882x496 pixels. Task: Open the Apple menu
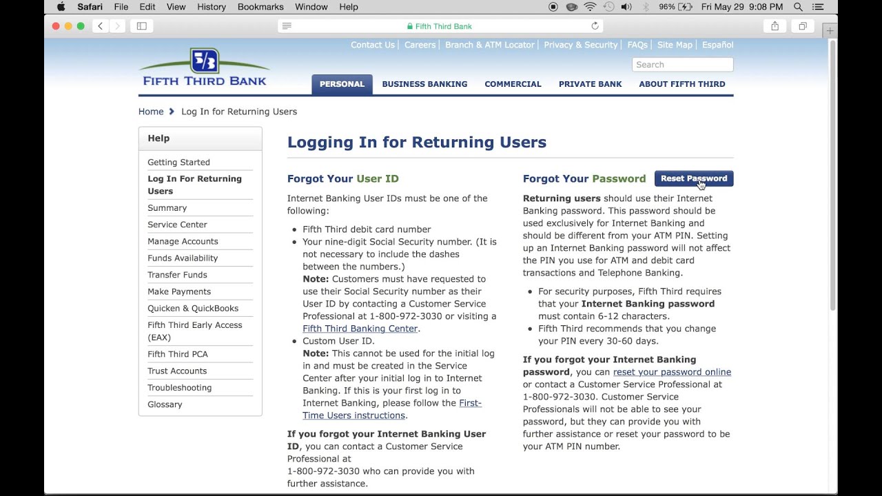(61, 7)
